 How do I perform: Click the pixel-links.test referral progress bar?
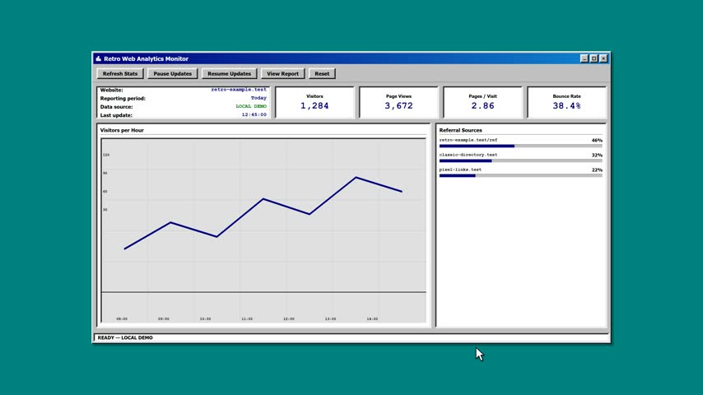520,176
